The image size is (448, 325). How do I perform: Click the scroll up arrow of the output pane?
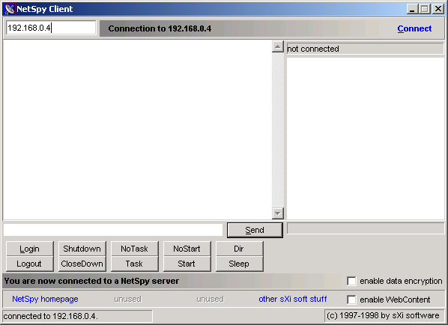click(x=278, y=46)
